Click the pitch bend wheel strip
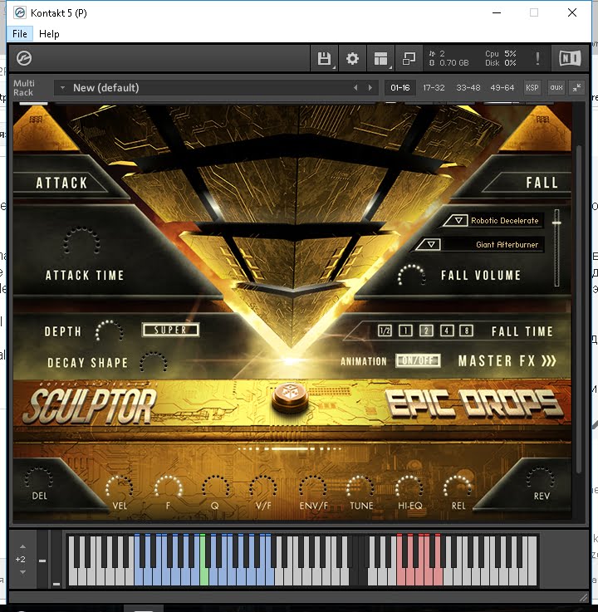Screen dimensions: 598x612 [x=42, y=558]
